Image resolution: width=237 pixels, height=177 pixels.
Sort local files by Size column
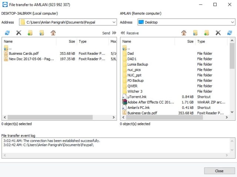click(67, 41)
